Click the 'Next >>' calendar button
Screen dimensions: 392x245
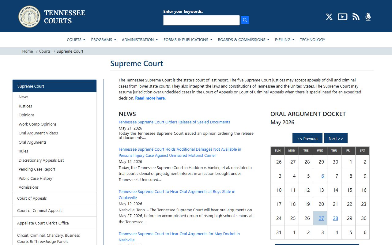(x=336, y=138)
